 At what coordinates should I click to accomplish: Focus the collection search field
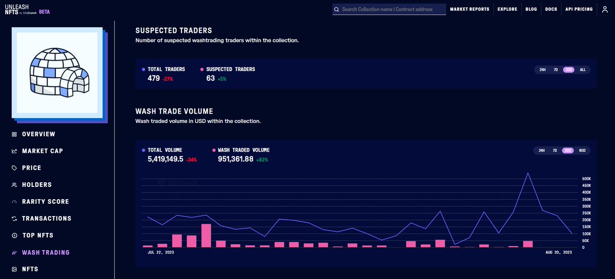389,9
